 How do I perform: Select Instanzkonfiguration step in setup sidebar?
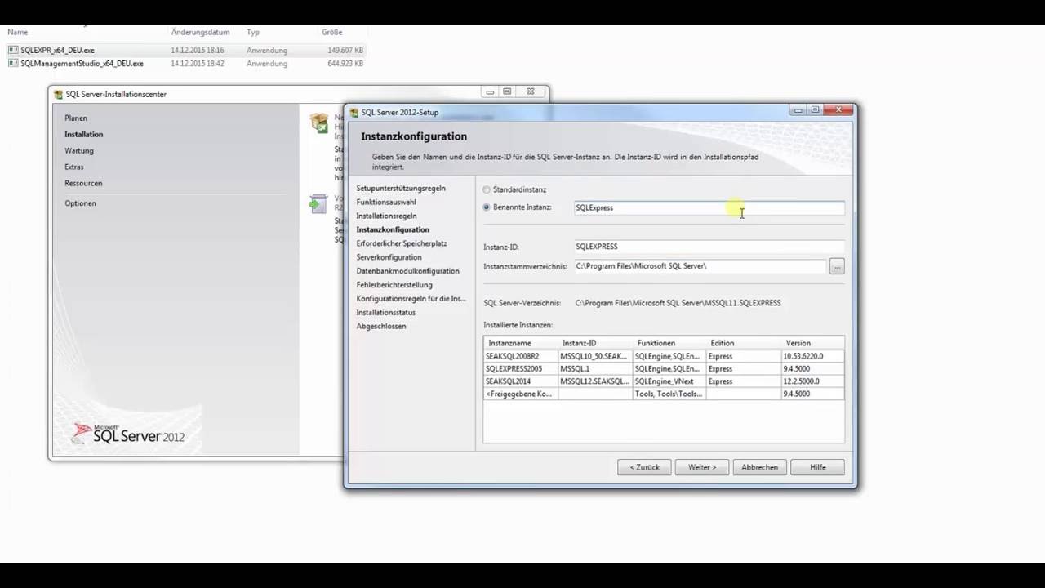point(393,230)
